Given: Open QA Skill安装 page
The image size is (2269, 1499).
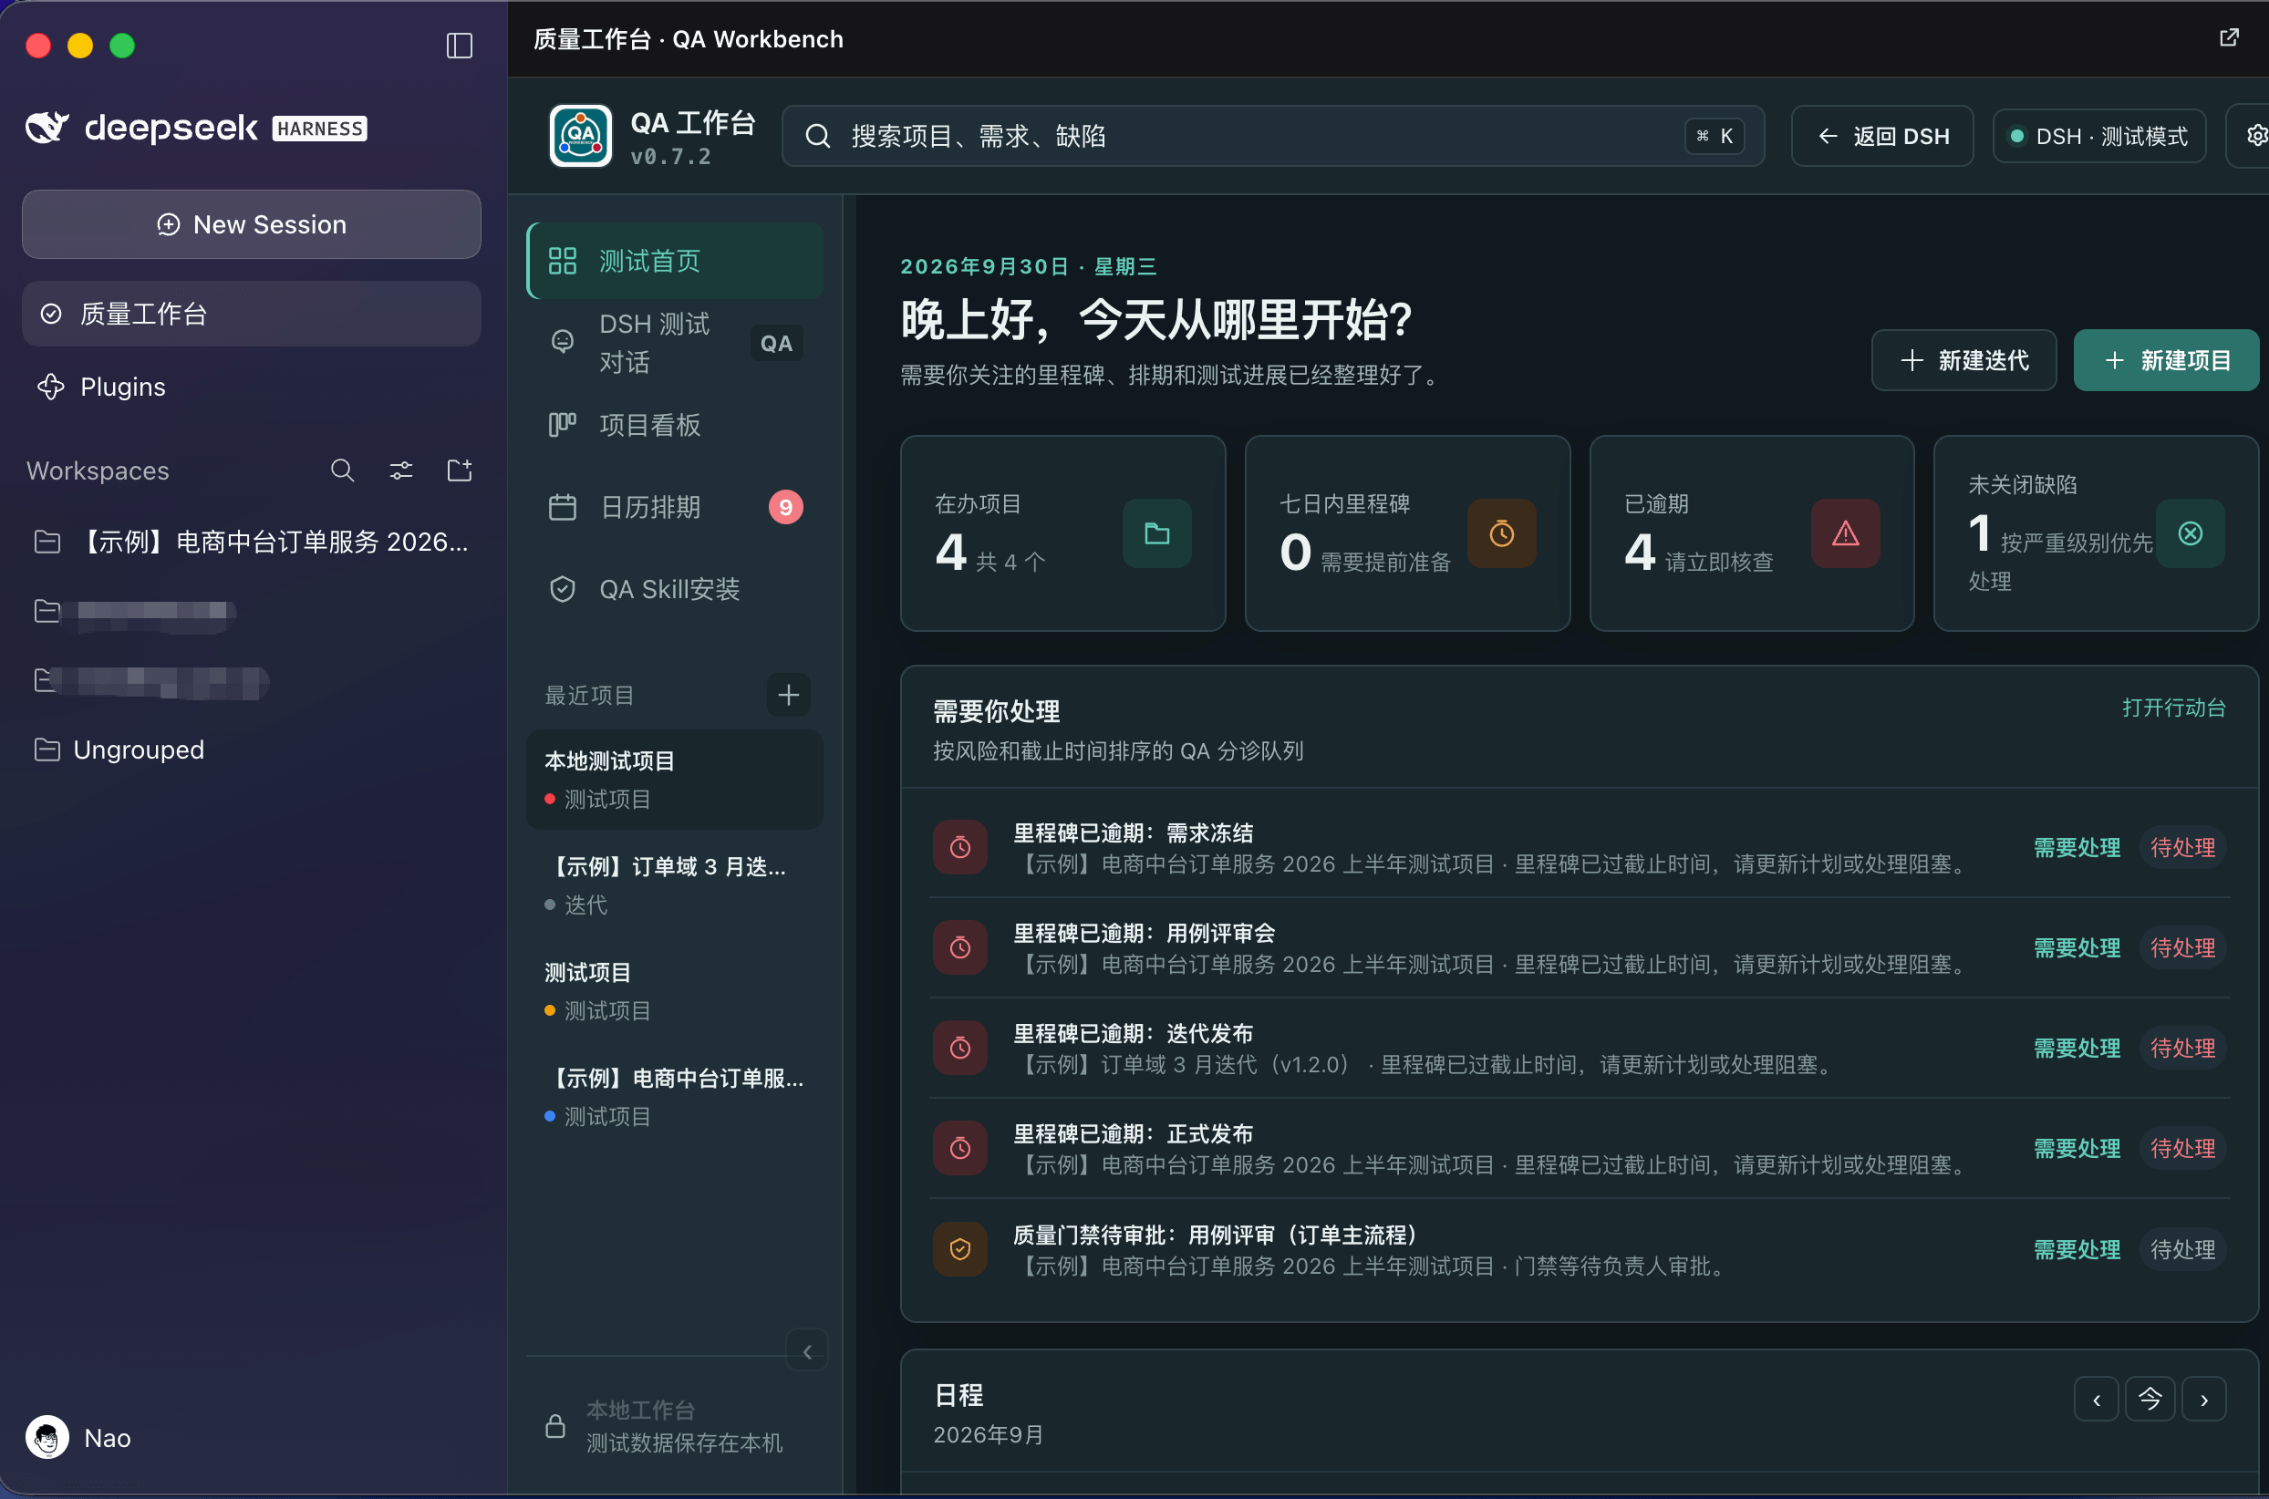Looking at the screenshot, I should click(675, 589).
